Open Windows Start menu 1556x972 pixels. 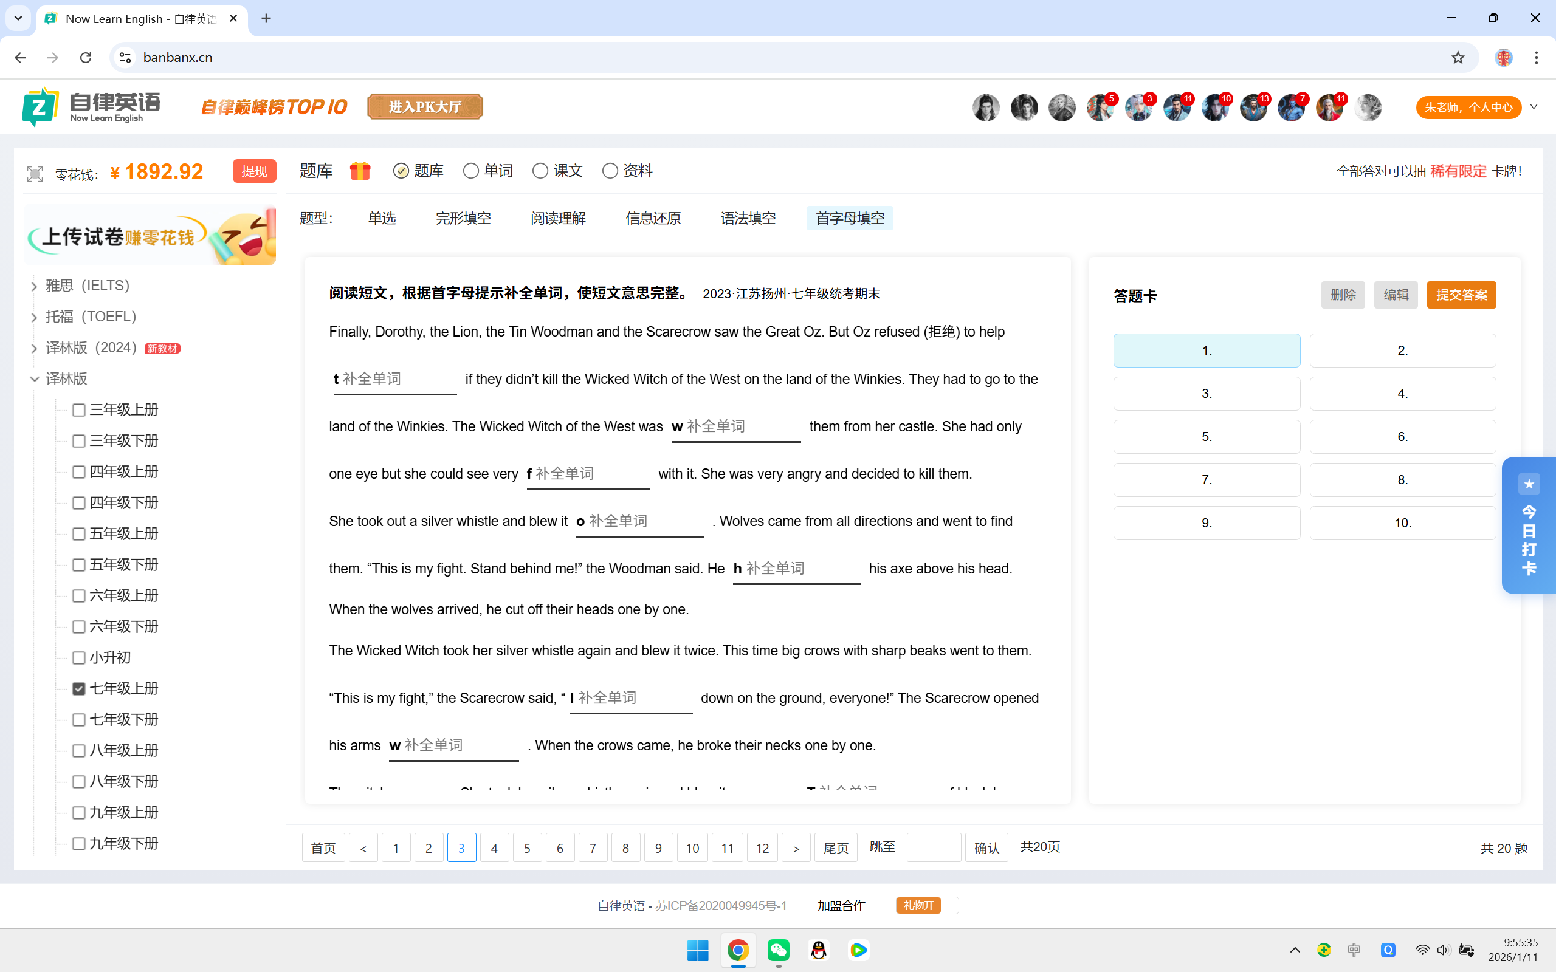pyautogui.click(x=698, y=950)
